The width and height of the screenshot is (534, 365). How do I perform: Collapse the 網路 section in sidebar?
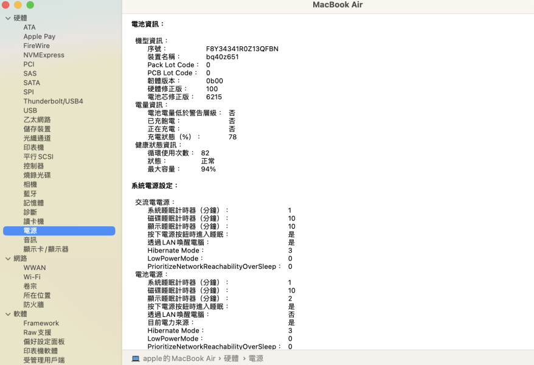tap(8, 259)
